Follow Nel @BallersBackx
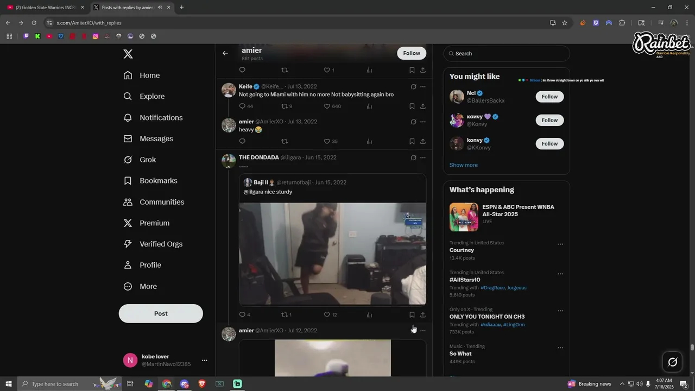Screen dimensions: 695x391 (549, 97)
